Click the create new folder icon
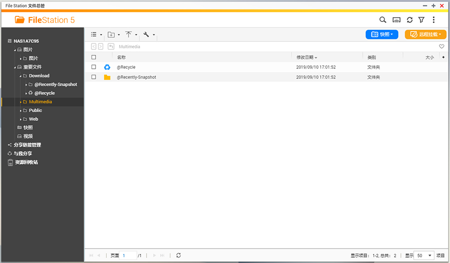Image resolution: width=450 pixels, height=263 pixels. [x=111, y=34]
